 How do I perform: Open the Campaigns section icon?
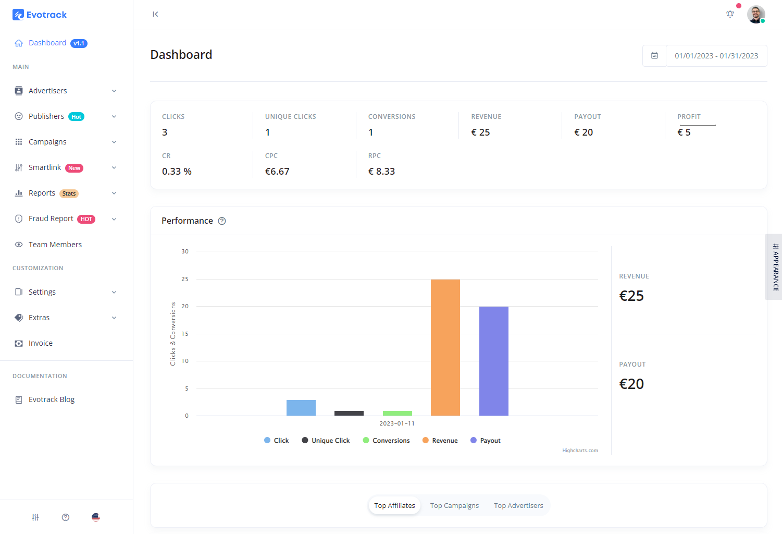[18, 141]
